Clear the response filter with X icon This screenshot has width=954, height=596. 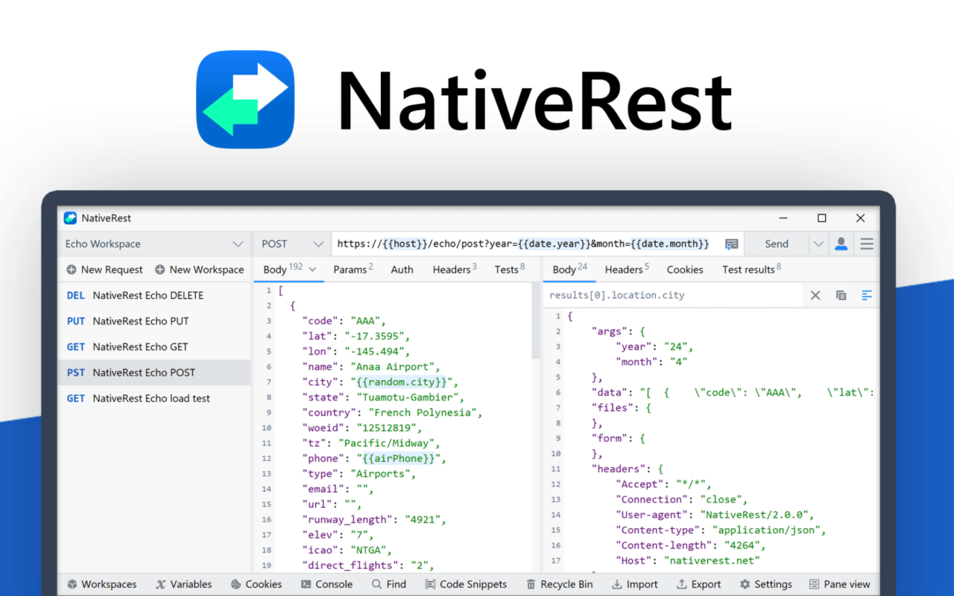click(x=815, y=295)
